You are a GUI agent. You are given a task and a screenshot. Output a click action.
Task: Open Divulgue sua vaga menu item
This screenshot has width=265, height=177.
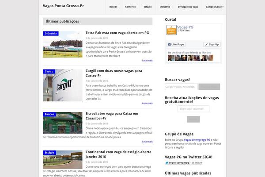pyautogui.click(x=188, y=7)
